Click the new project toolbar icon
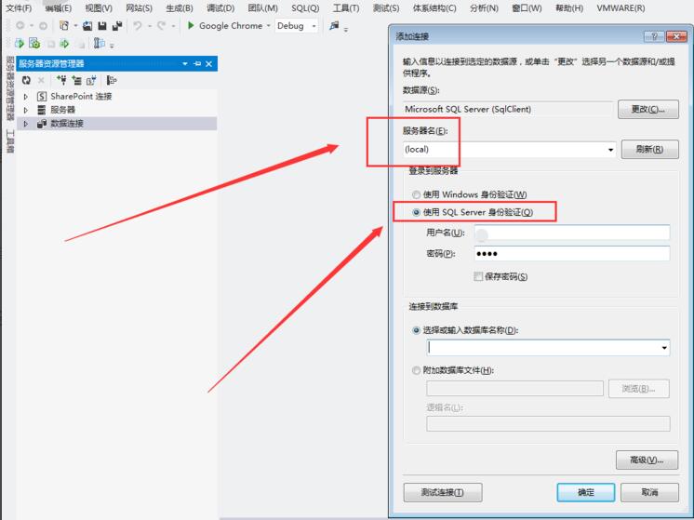Viewport: 694px width, 520px height. (64, 26)
